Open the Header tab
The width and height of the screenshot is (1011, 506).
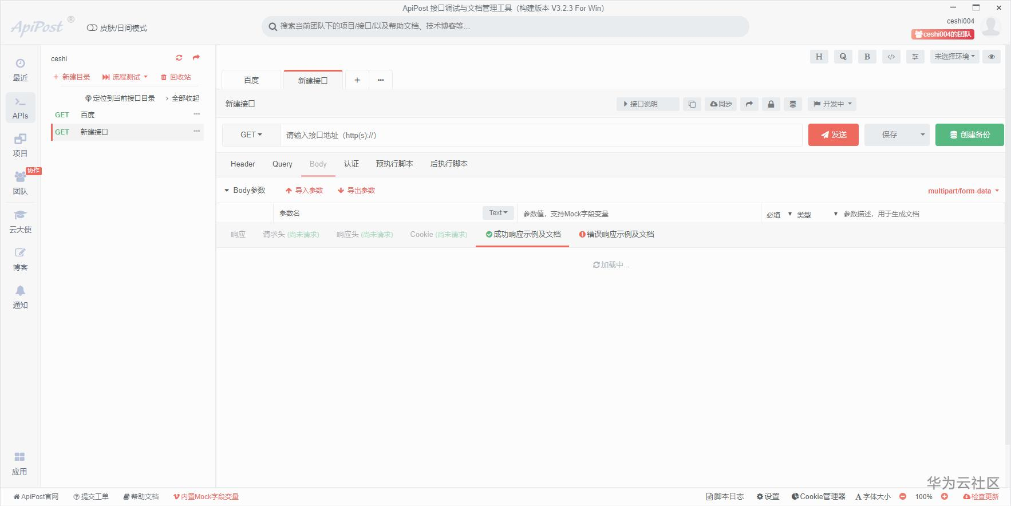point(243,164)
